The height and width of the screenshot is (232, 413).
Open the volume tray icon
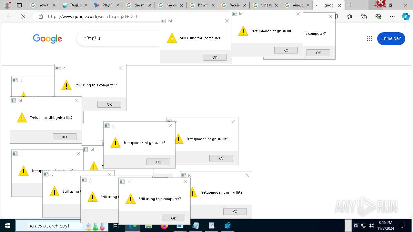[371, 226]
